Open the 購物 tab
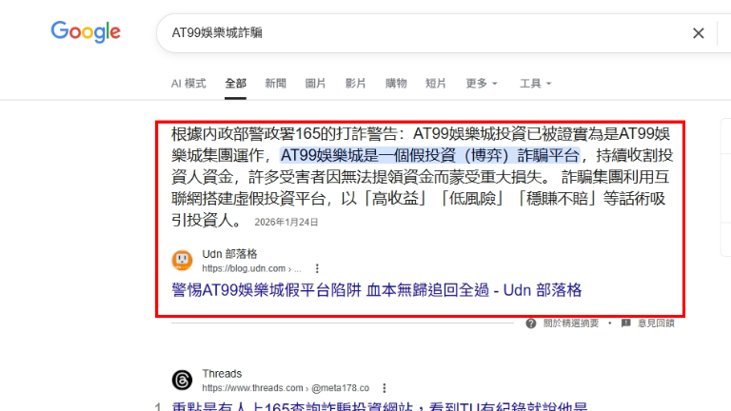731x411 pixels. 396,84
